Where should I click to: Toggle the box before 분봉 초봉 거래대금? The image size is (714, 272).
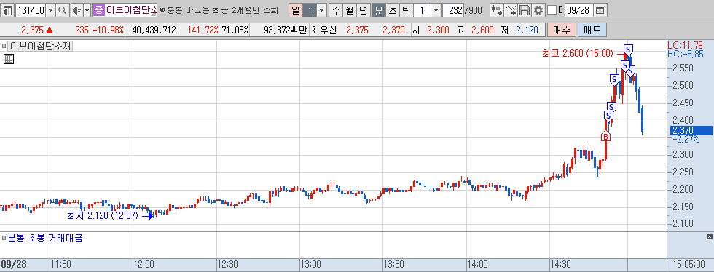pos(4,237)
